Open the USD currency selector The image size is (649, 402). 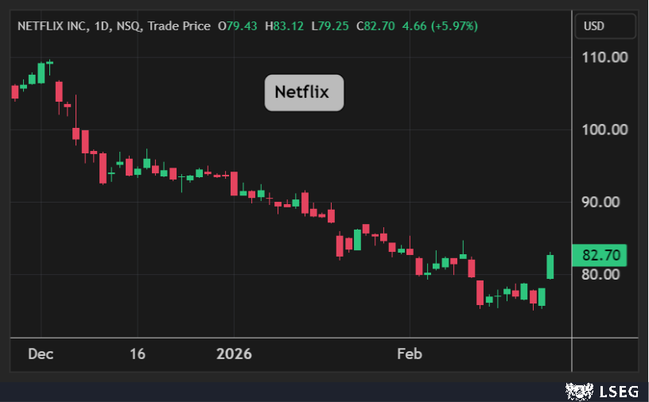click(x=594, y=26)
